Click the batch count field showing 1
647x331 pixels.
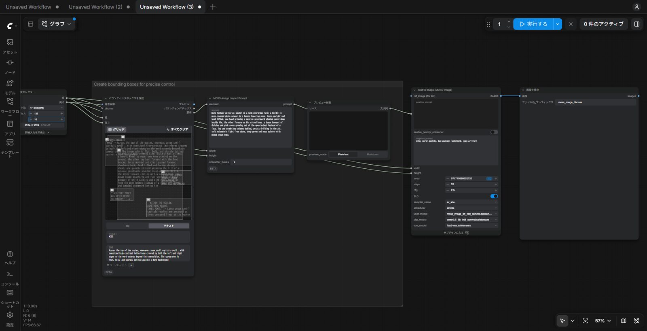tap(499, 24)
